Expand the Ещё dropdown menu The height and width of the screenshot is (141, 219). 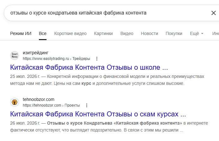(197, 33)
